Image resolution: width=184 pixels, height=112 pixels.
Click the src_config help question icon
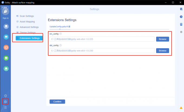pyautogui.click(x=61, y=34)
